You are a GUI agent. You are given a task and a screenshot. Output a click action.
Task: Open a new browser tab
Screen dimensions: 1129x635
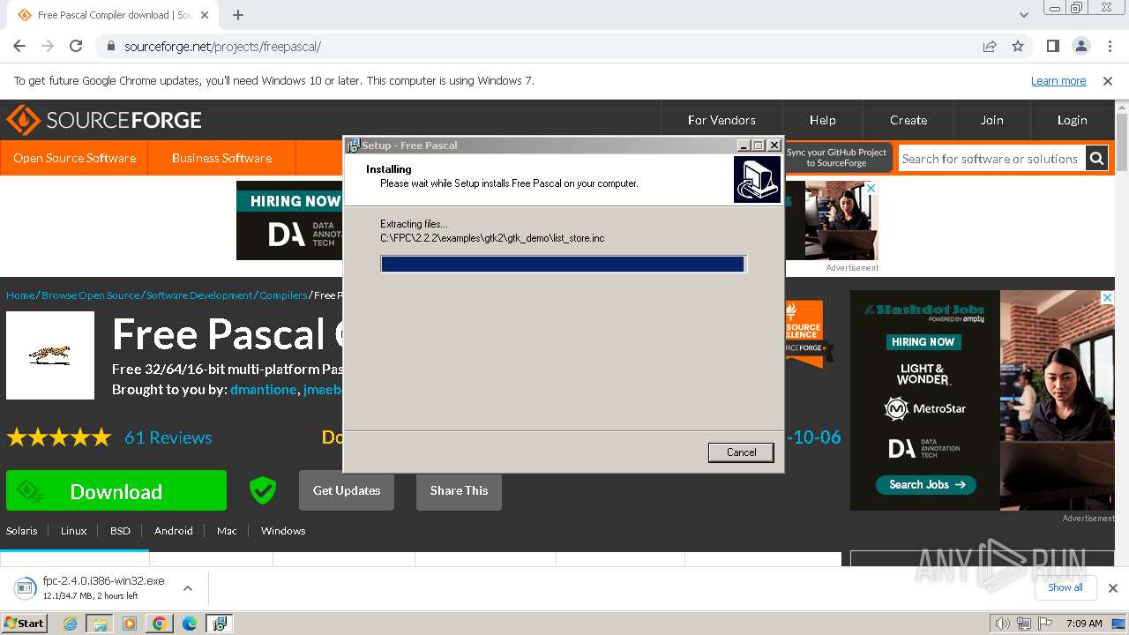coord(238,15)
